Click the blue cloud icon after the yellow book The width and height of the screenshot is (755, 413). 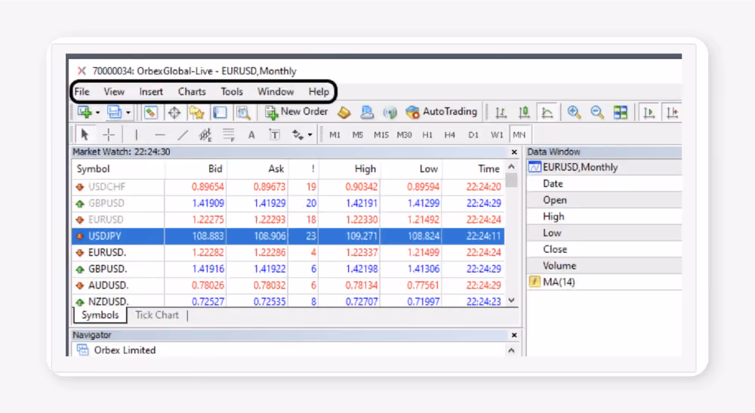pyautogui.click(x=367, y=112)
